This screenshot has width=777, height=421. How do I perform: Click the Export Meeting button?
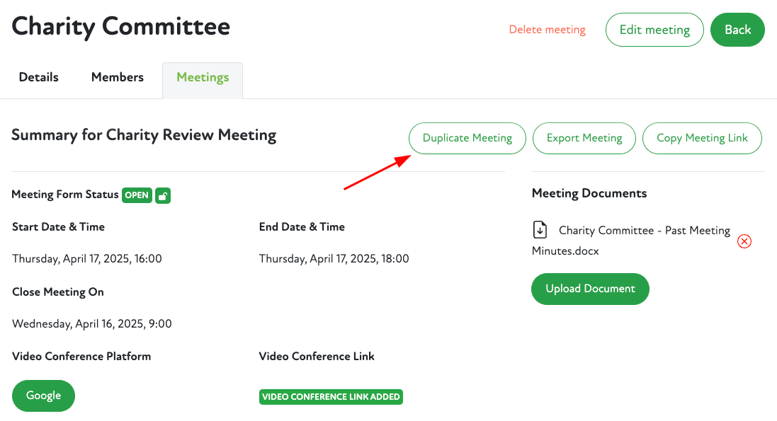(584, 138)
